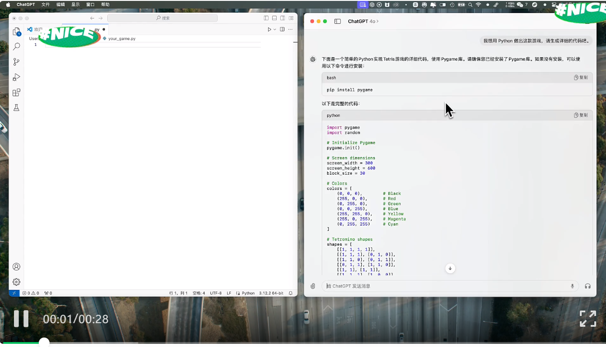The height and width of the screenshot is (347, 606).
Task: Open the customize layout icon
Action: [x=291, y=18]
